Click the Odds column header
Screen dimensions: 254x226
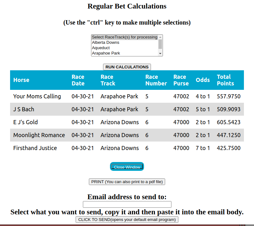203,80
